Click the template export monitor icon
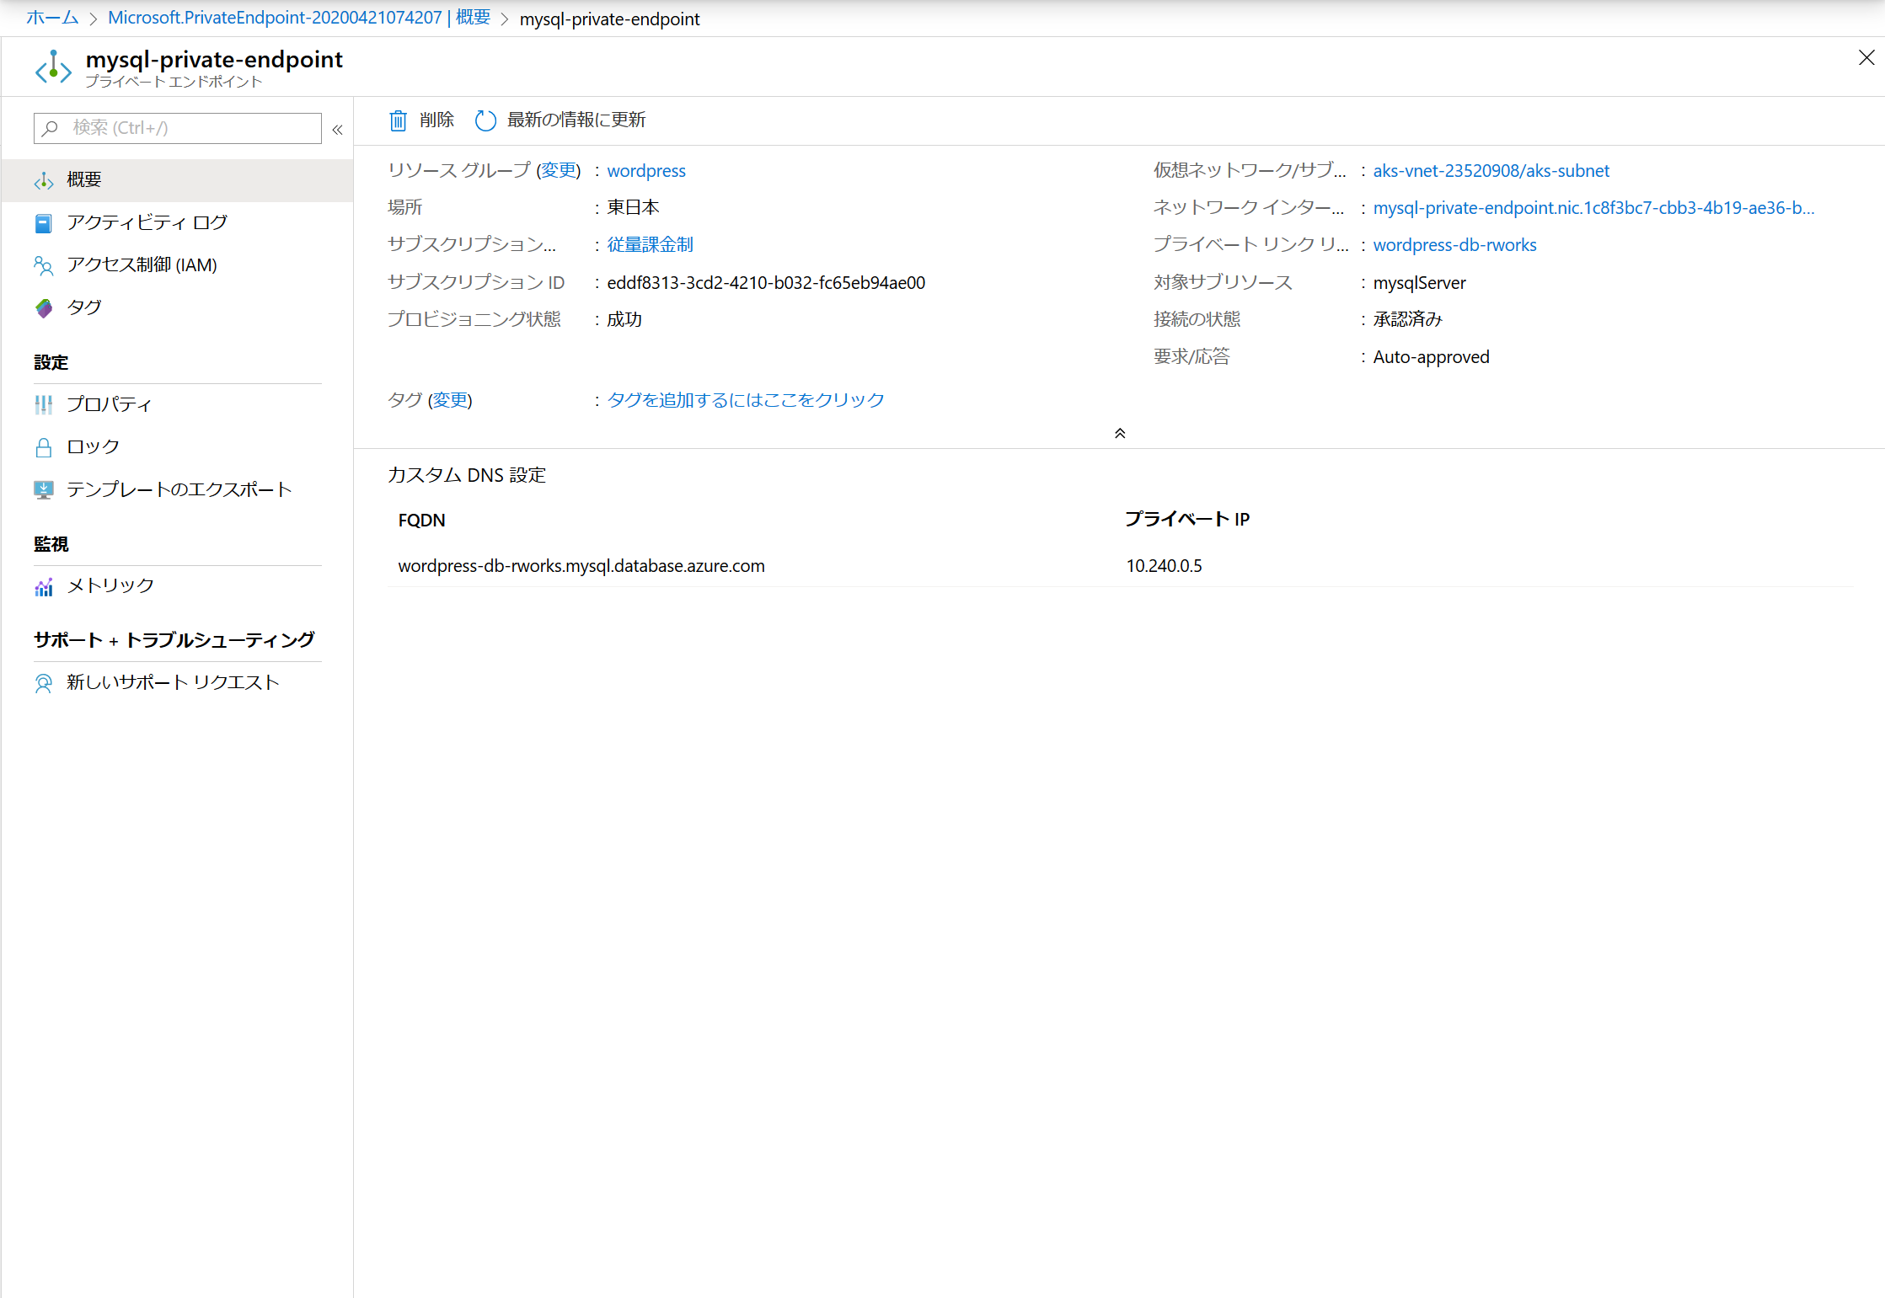The width and height of the screenshot is (1885, 1298). pyautogui.click(x=44, y=490)
